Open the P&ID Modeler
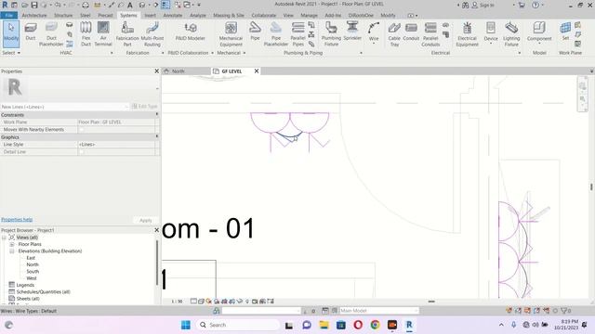Viewport: 595px width, 334px height. click(x=190, y=32)
